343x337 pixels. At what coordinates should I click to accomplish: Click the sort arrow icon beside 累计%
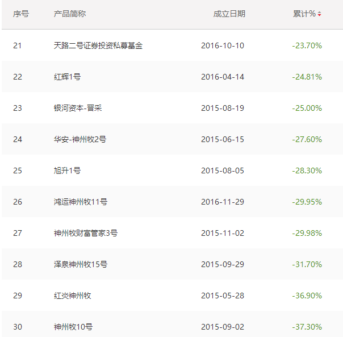[319, 14]
